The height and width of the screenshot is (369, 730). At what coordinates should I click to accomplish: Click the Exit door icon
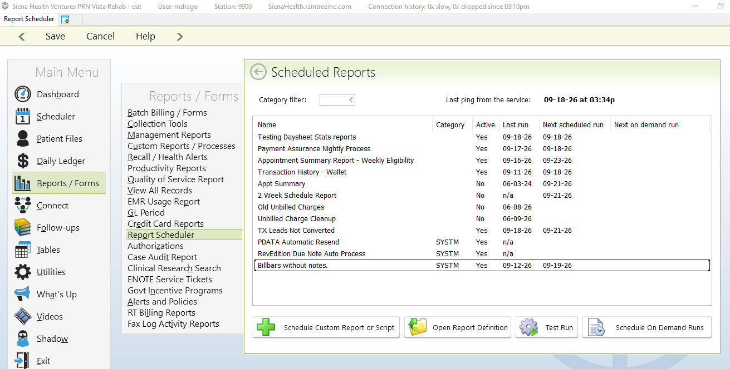pos(23,361)
